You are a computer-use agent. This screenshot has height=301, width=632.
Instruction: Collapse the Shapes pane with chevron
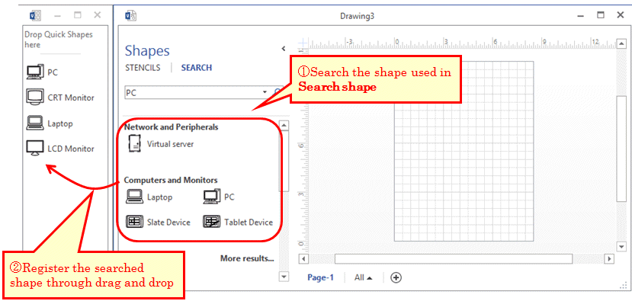(284, 48)
